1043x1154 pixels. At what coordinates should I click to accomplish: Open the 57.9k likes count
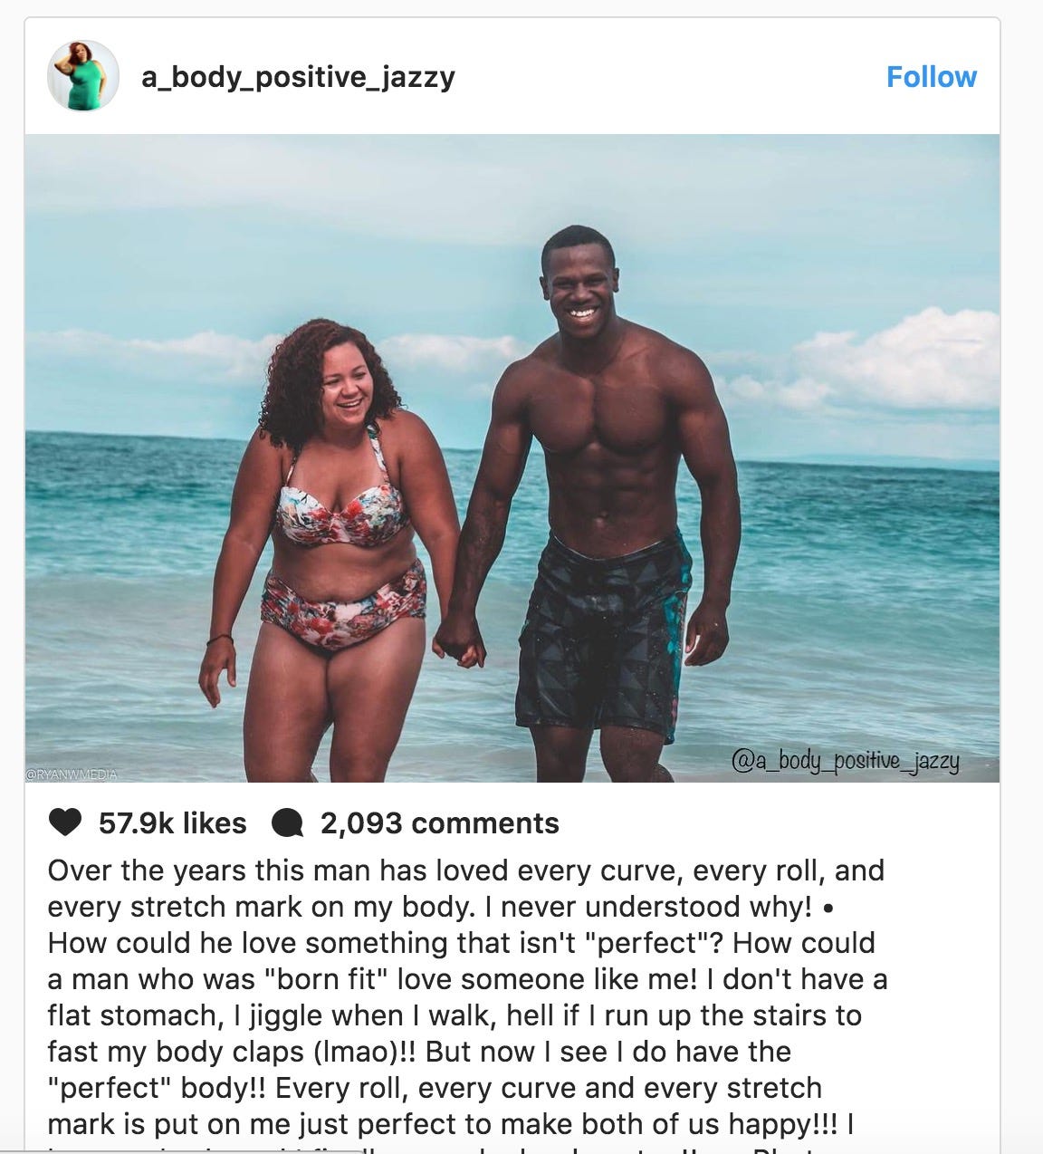[172, 823]
